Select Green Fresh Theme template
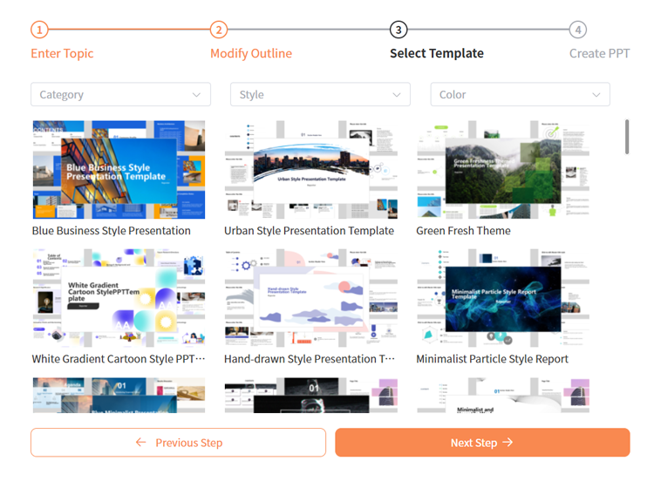The height and width of the screenshot is (488, 654). click(502, 169)
